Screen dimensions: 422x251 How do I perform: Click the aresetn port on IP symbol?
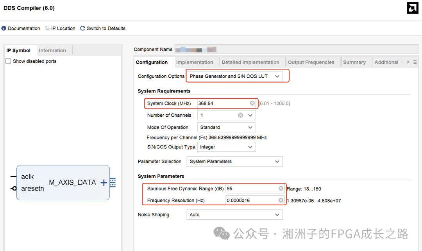(x=32, y=189)
